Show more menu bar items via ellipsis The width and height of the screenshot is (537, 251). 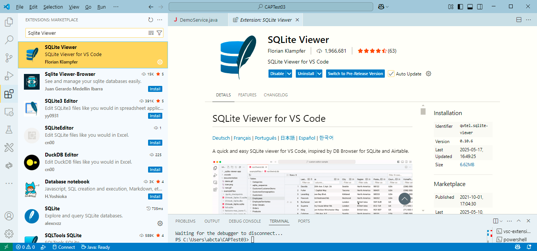116,7
